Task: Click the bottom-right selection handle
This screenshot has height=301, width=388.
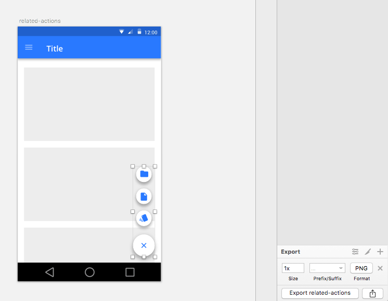Action: 155,257
